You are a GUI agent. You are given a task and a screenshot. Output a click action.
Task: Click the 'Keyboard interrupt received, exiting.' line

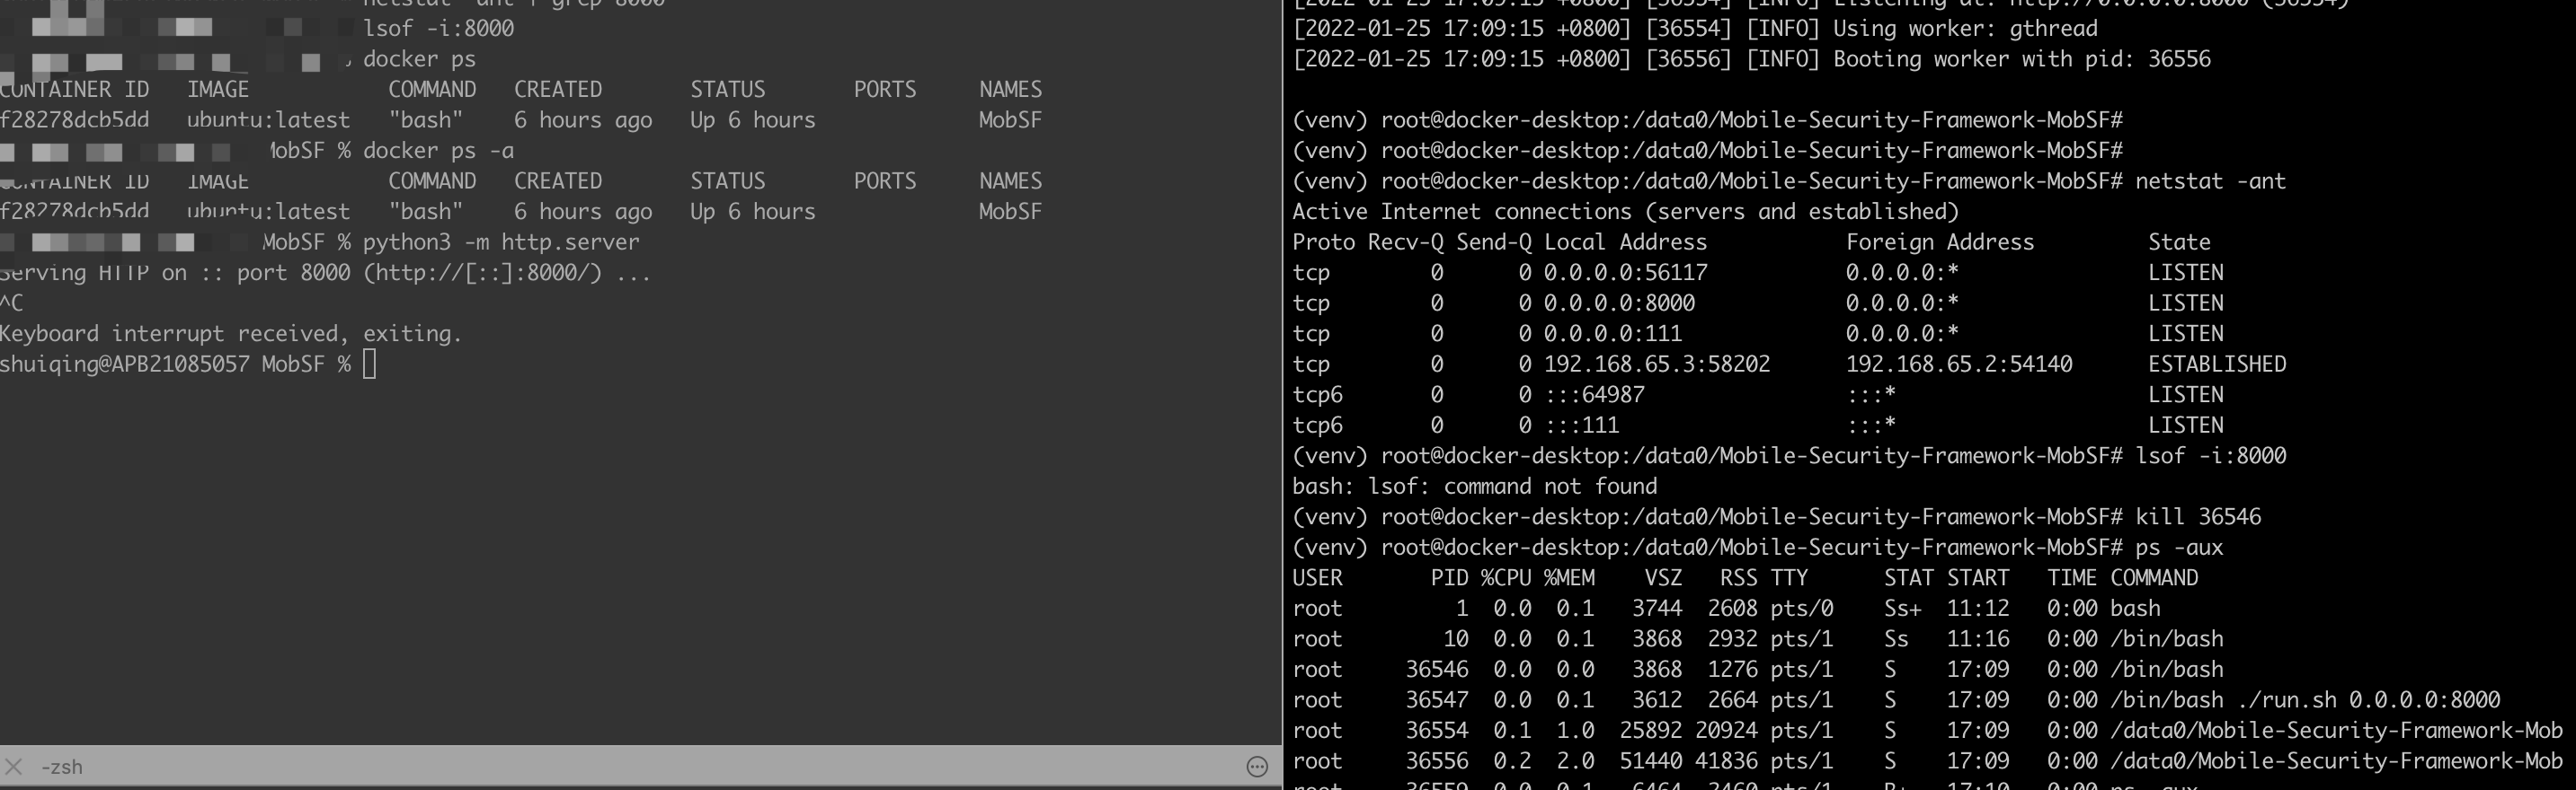click(231, 334)
